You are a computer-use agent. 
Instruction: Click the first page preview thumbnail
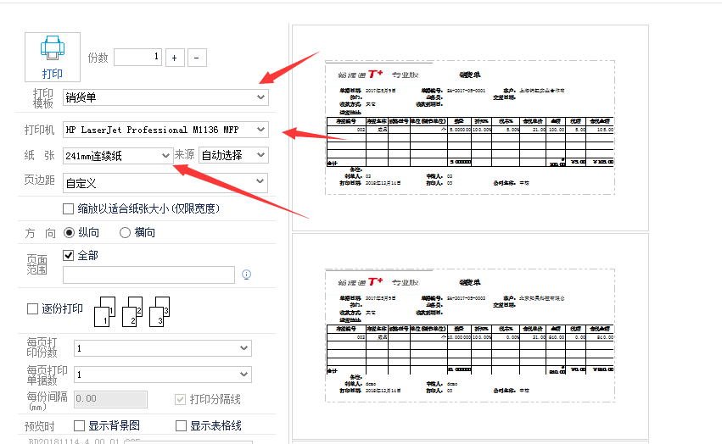pos(469,125)
